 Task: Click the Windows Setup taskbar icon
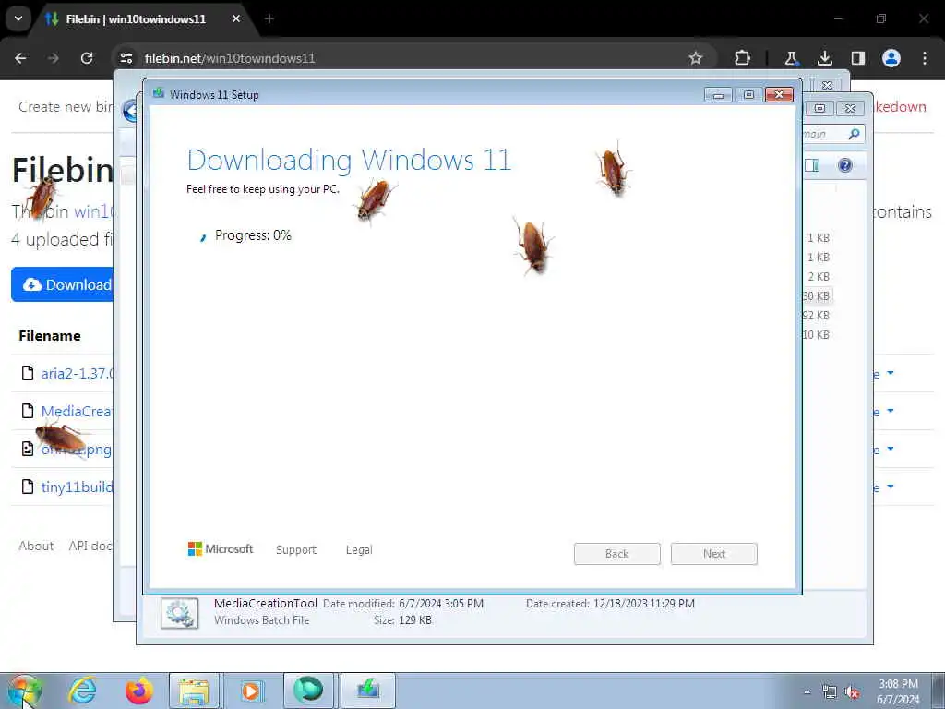click(367, 691)
